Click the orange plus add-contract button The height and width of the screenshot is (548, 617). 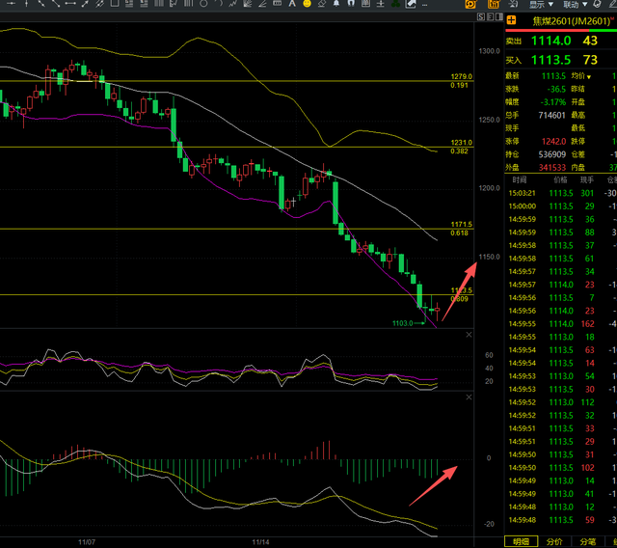point(511,20)
